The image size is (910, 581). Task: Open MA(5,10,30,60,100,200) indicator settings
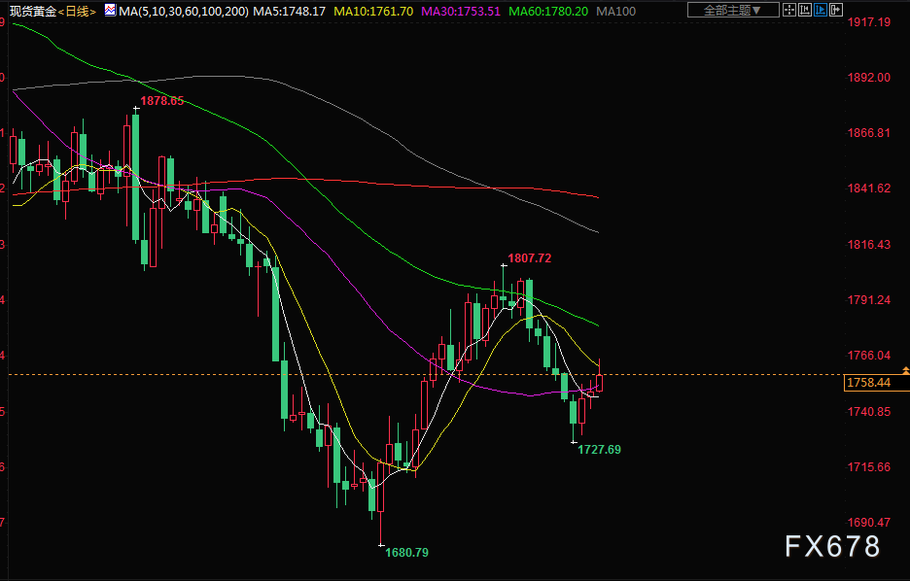point(184,11)
